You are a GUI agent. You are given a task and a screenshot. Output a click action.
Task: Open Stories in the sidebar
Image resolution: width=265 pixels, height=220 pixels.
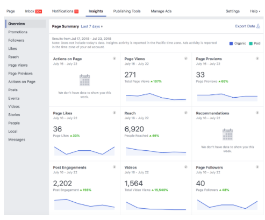(14, 115)
